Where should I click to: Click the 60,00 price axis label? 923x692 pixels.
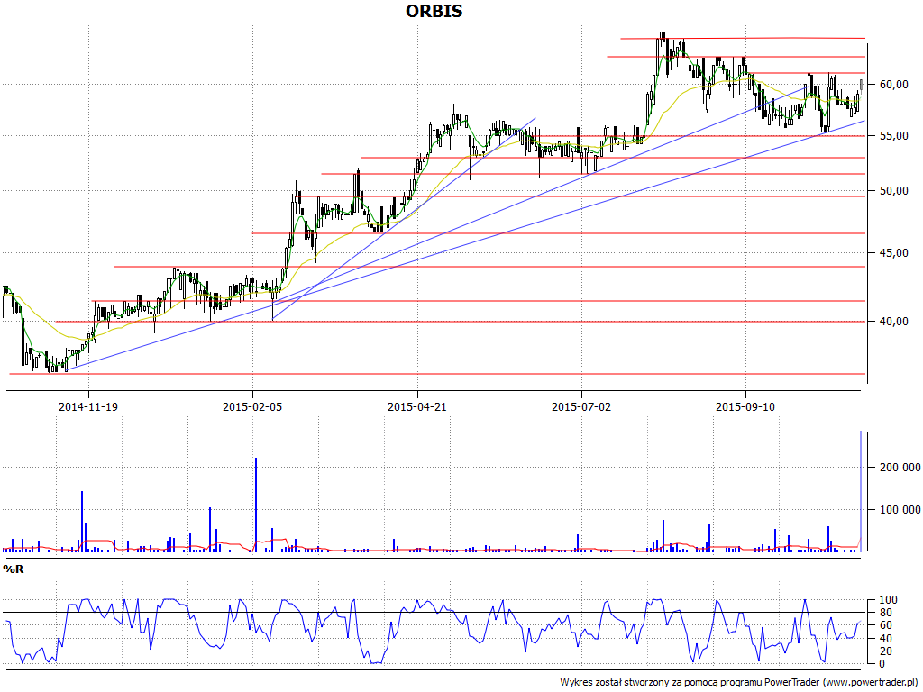click(x=893, y=85)
